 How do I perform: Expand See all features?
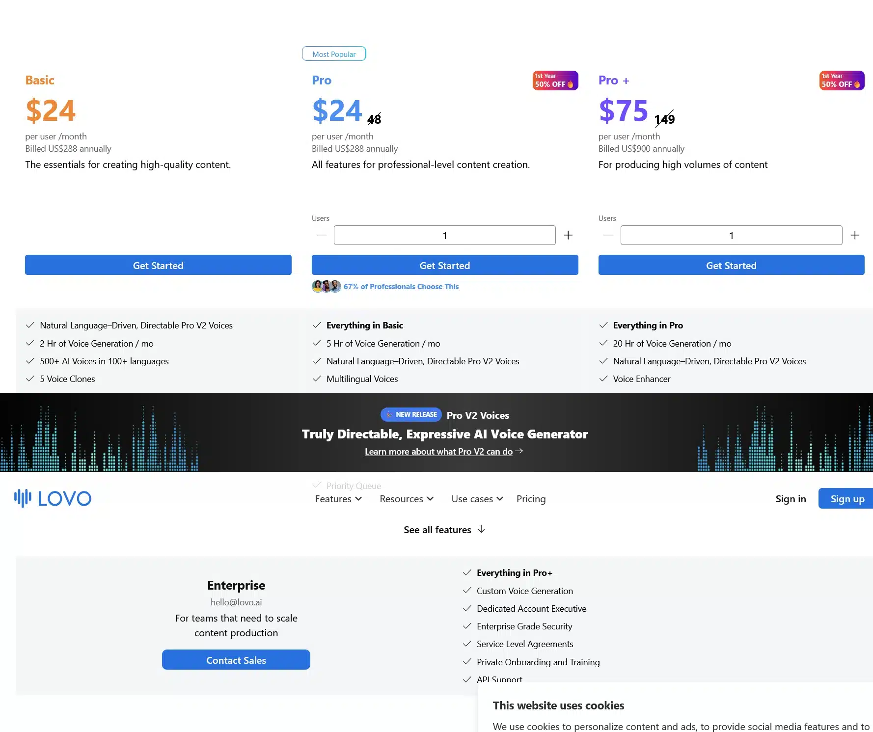pyautogui.click(x=444, y=529)
